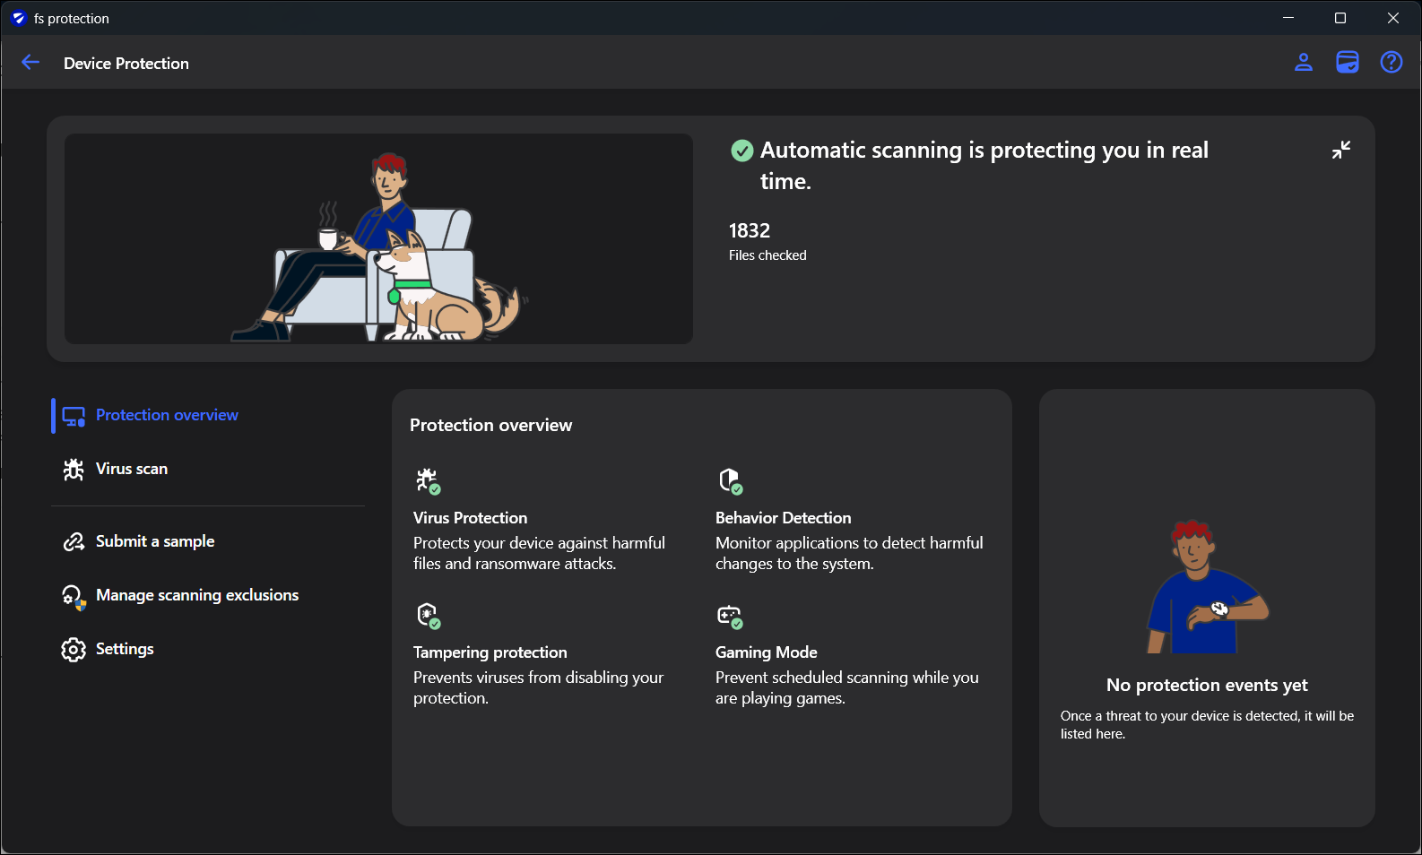Click the Tampering protection icon

coord(428,615)
